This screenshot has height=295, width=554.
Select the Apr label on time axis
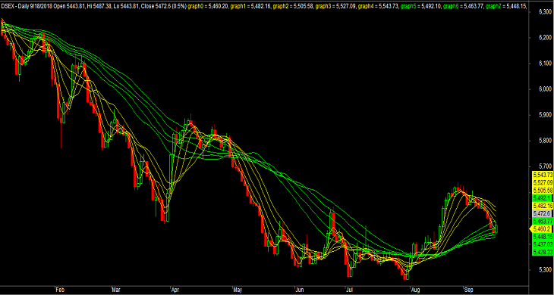(x=175, y=290)
